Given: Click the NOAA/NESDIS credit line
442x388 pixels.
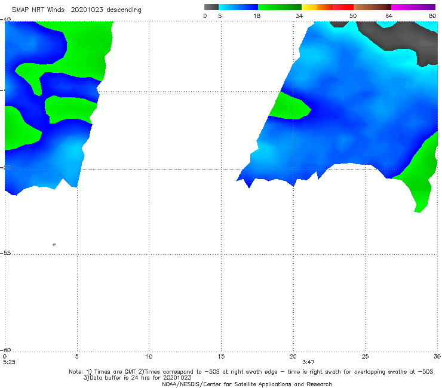Looking at the screenshot, I should click(x=247, y=384).
